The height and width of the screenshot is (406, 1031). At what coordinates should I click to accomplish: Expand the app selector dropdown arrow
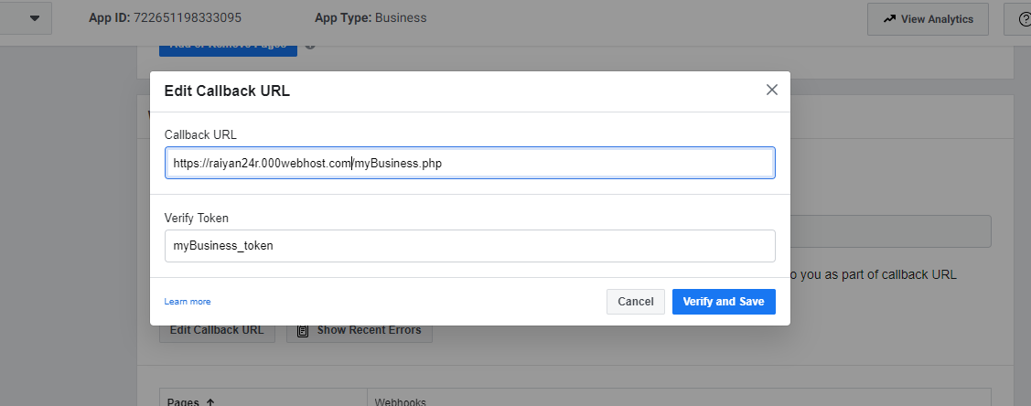36,18
